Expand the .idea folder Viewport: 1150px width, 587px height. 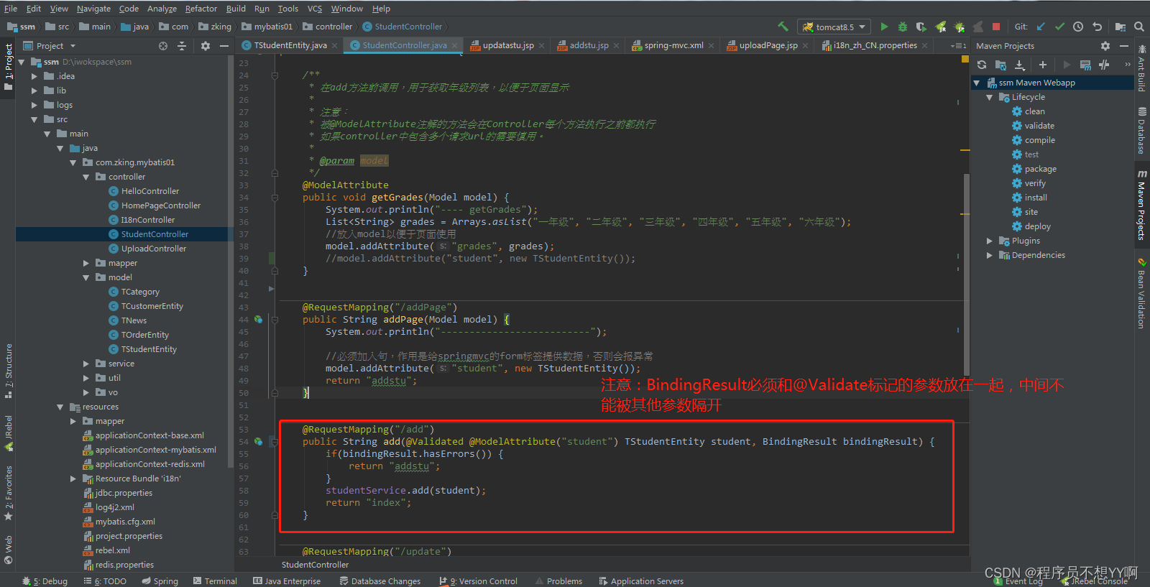coord(34,76)
